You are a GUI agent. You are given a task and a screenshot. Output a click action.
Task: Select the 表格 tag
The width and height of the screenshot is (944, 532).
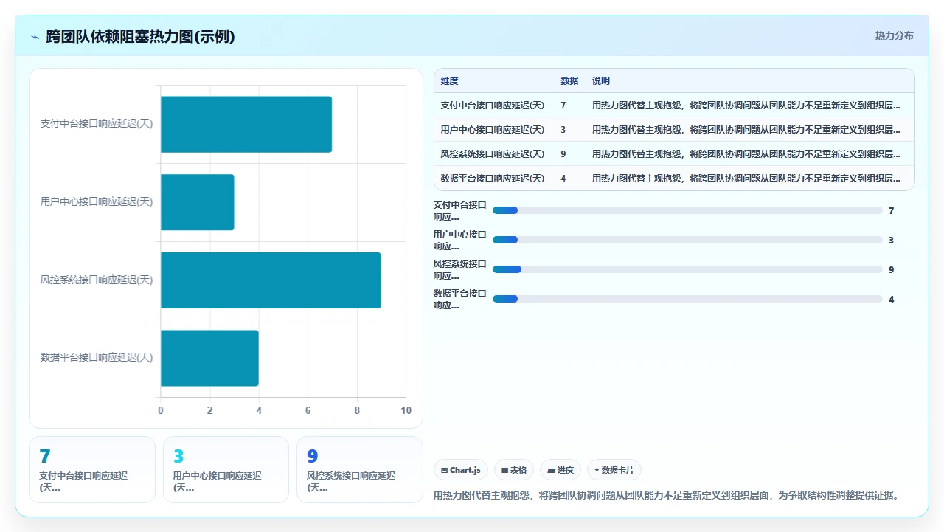point(514,470)
